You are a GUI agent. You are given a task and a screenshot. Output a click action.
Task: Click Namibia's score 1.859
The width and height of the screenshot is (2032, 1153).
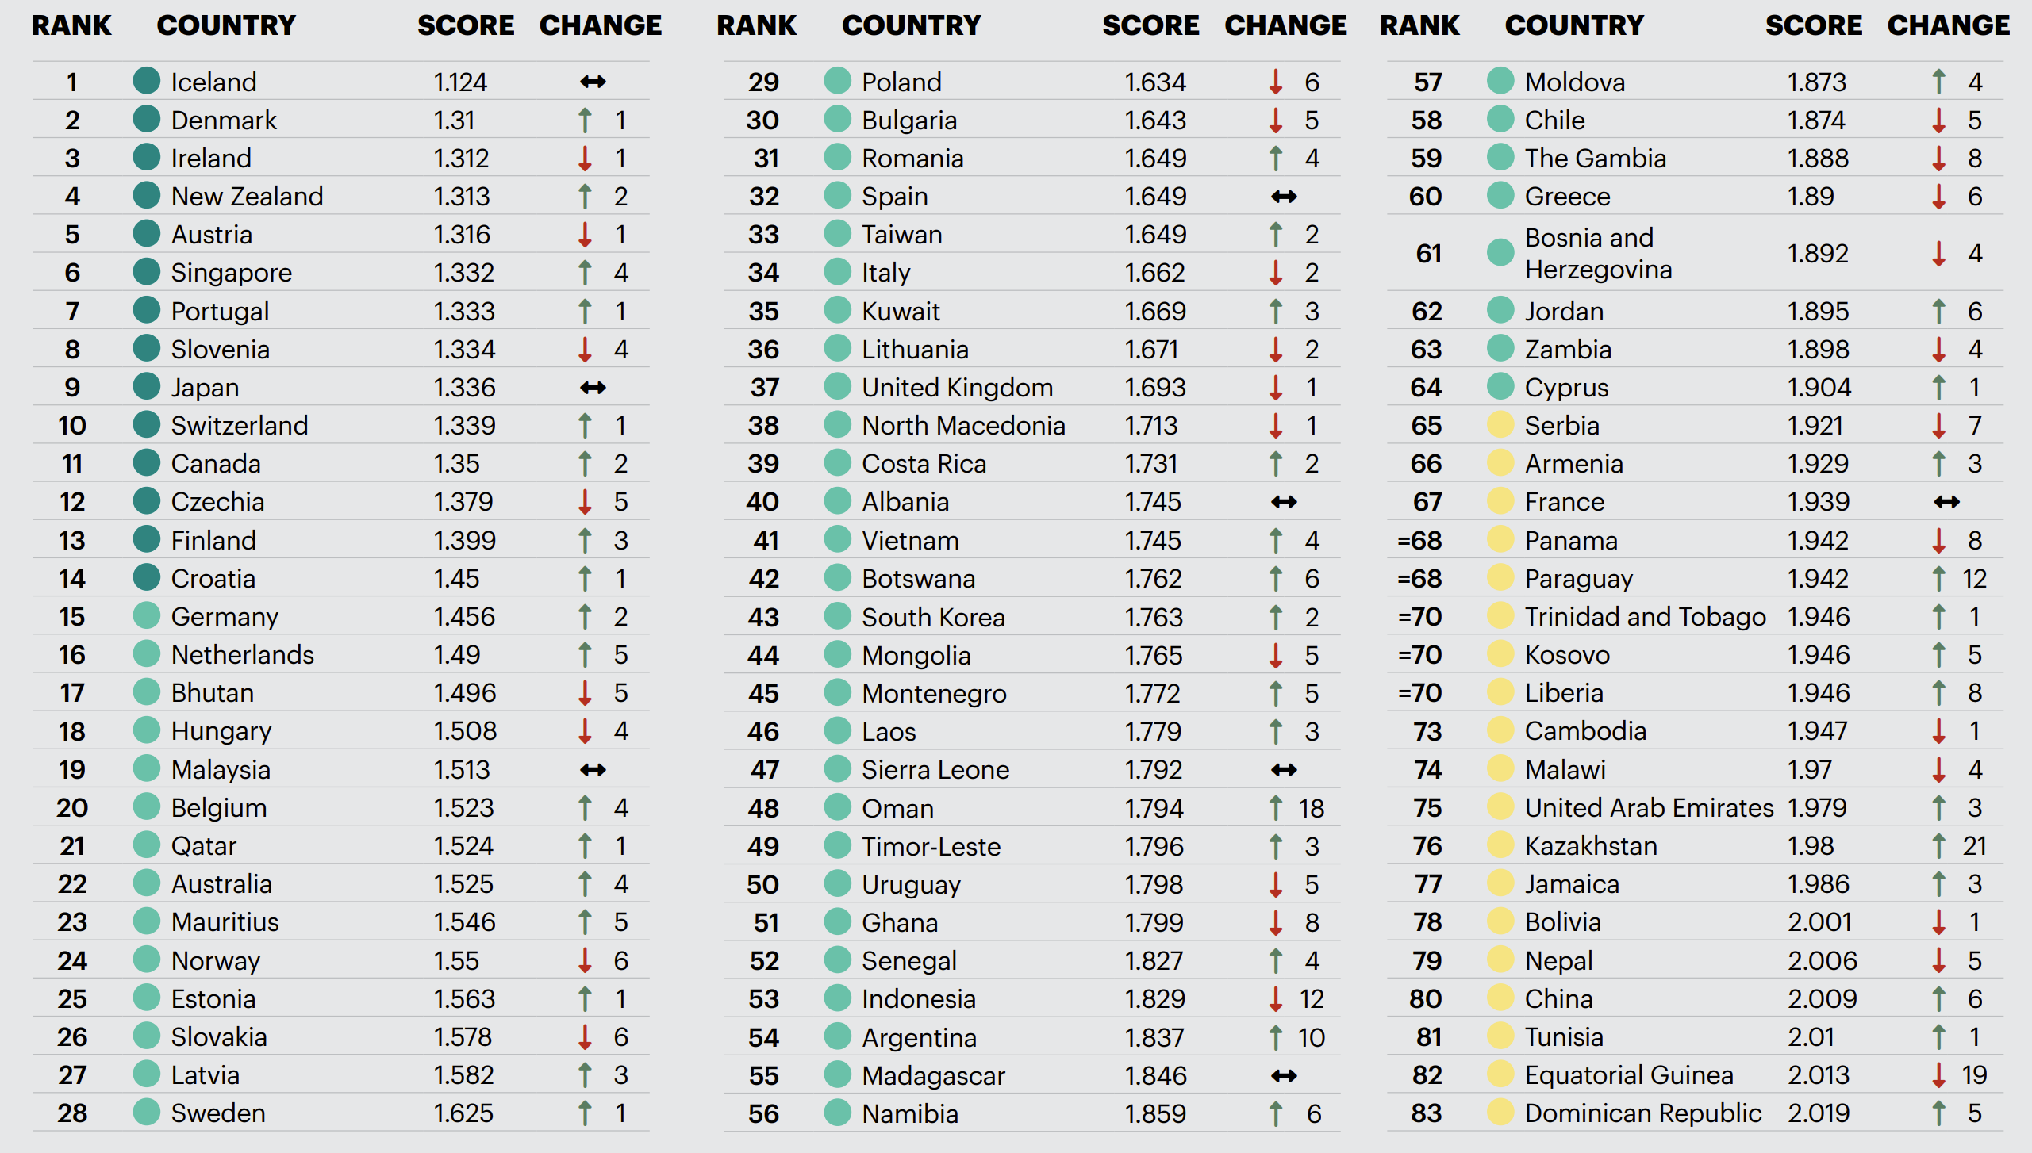1155,1114
